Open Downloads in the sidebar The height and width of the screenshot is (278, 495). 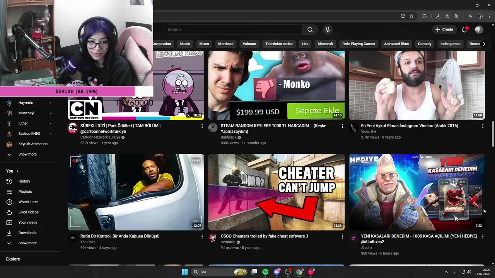pyautogui.click(x=27, y=233)
